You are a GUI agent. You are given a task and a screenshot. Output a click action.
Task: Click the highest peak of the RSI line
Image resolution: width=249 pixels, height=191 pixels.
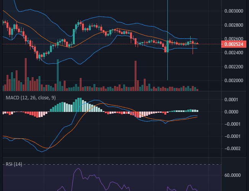(77, 168)
